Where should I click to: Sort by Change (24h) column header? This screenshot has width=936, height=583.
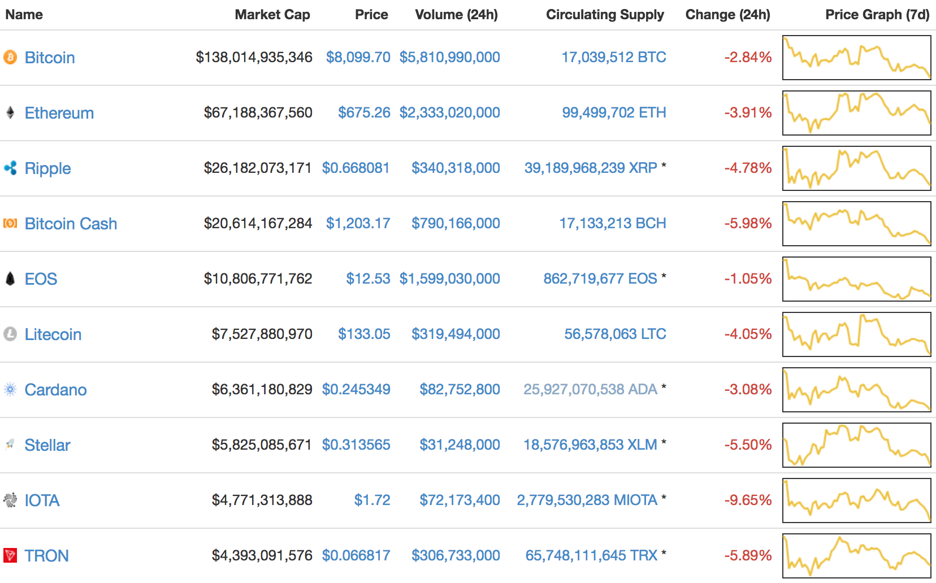pos(727,15)
